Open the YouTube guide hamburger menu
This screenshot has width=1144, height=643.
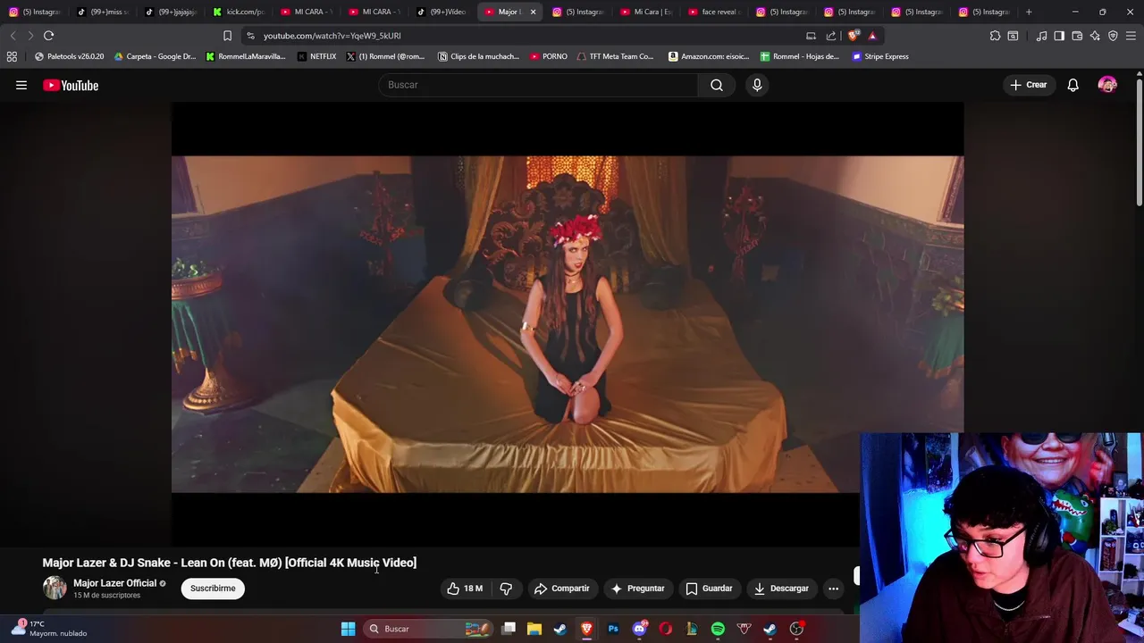click(21, 85)
